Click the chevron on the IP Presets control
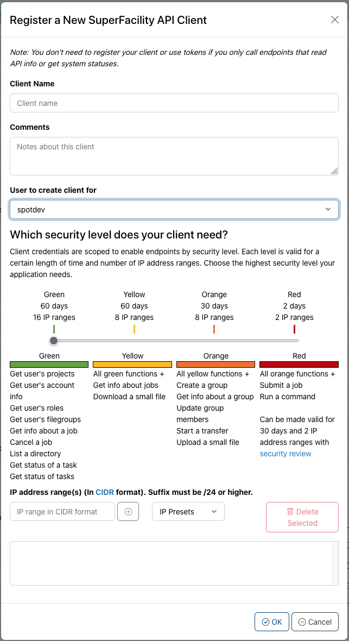 pyautogui.click(x=214, y=511)
